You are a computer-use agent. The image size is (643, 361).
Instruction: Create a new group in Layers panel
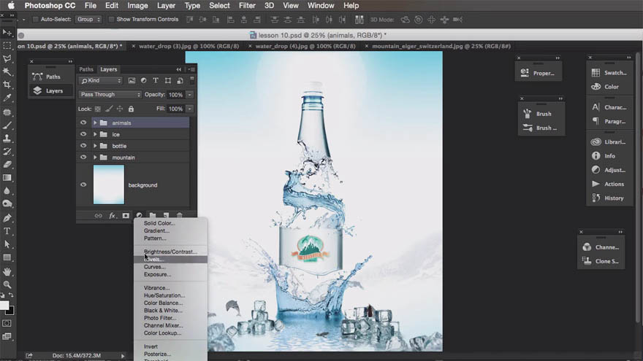[x=153, y=216]
